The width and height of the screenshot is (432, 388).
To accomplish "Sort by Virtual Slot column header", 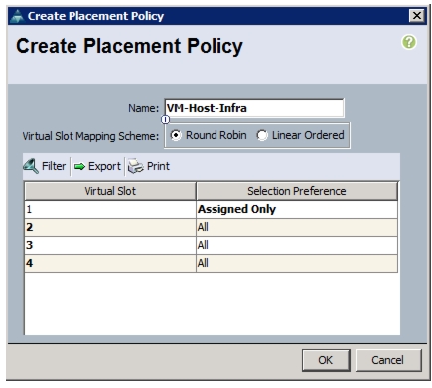I will coord(110,191).
